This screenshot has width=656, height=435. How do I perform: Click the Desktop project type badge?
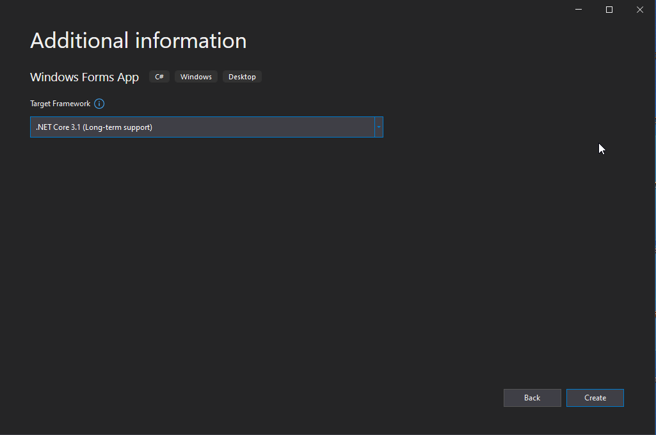242,76
